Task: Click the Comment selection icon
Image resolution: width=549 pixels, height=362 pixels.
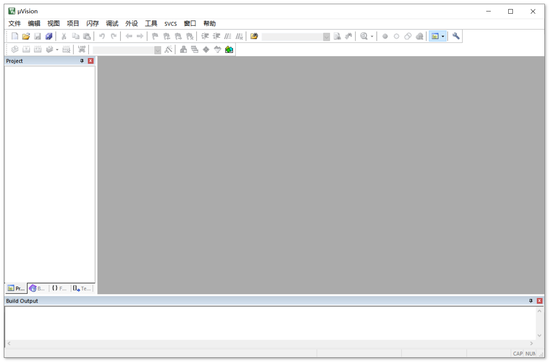Action: (228, 36)
